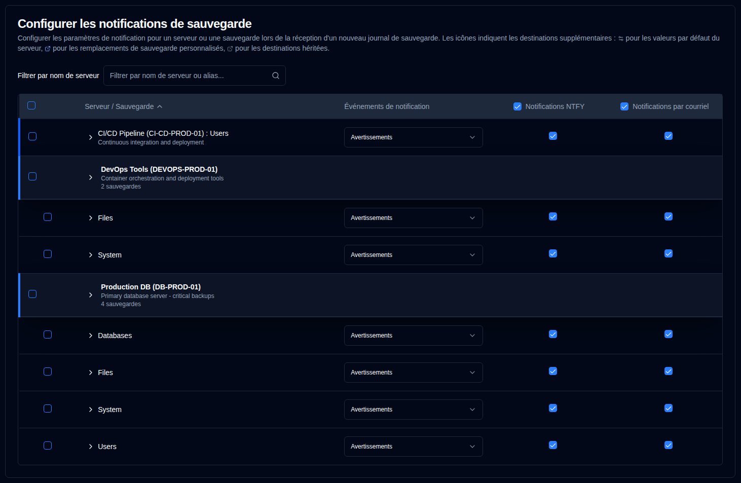Tick the select-all checkbox in the table header
The width and height of the screenshot is (741, 483).
(31, 105)
